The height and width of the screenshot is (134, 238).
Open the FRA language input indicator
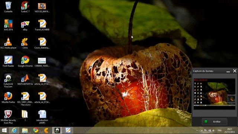pos(219,130)
